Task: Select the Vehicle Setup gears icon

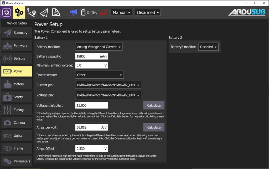Action: (19, 12)
